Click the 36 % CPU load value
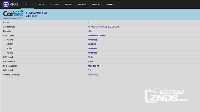This screenshot has height=112, width=200. [90, 57]
